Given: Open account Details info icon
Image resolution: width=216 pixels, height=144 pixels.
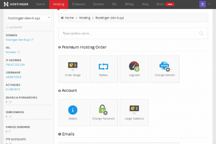Looking at the screenshot, I should 72,110.
